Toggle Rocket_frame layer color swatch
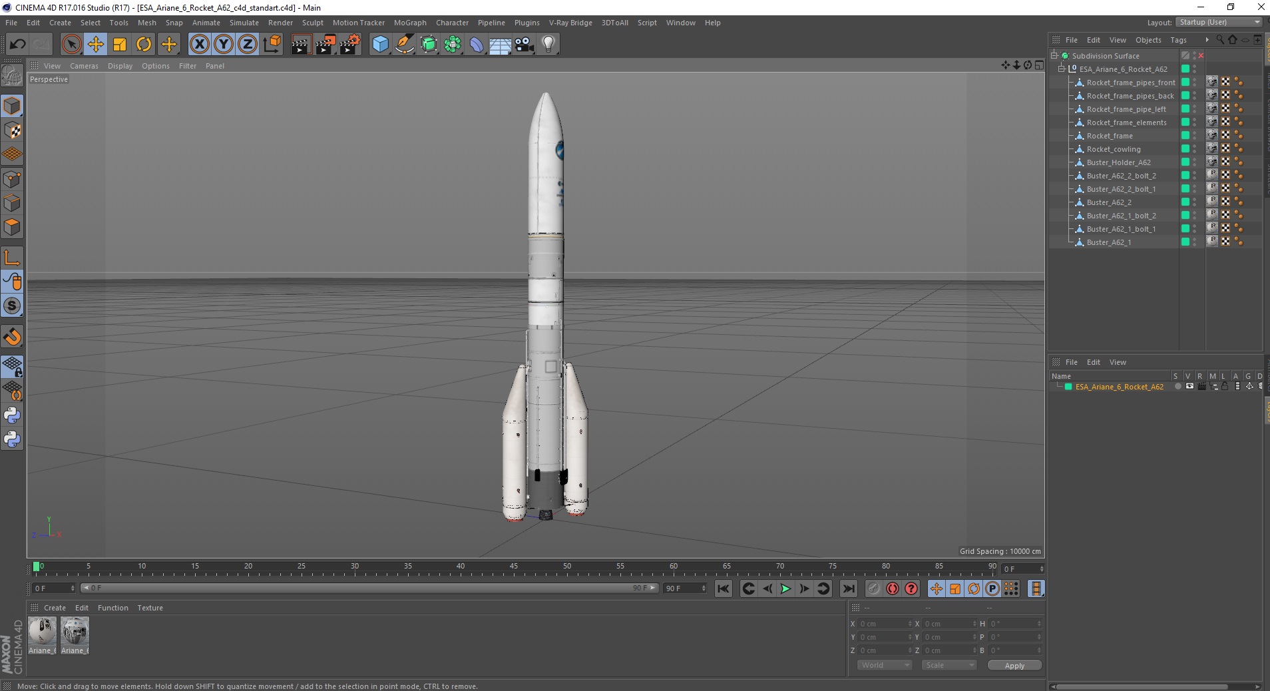The height and width of the screenshot is (691, 1270). click(x=1185, y=136)
